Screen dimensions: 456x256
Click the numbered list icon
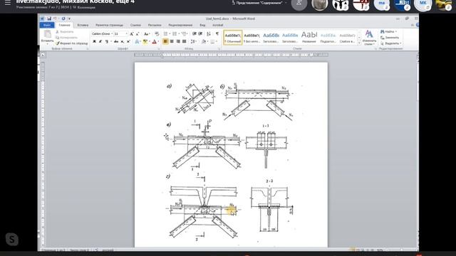(175, 34)
